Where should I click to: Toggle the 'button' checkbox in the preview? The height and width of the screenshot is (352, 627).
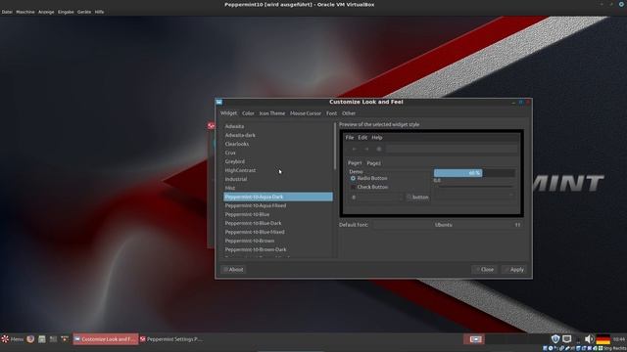[x=417, y=198]
